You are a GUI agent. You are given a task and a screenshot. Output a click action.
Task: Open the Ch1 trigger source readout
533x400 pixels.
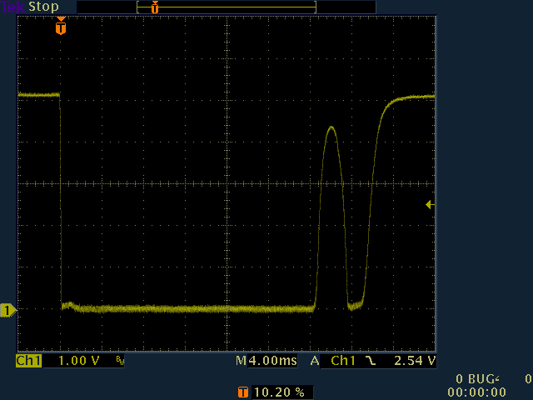click(x=344, y=362)
